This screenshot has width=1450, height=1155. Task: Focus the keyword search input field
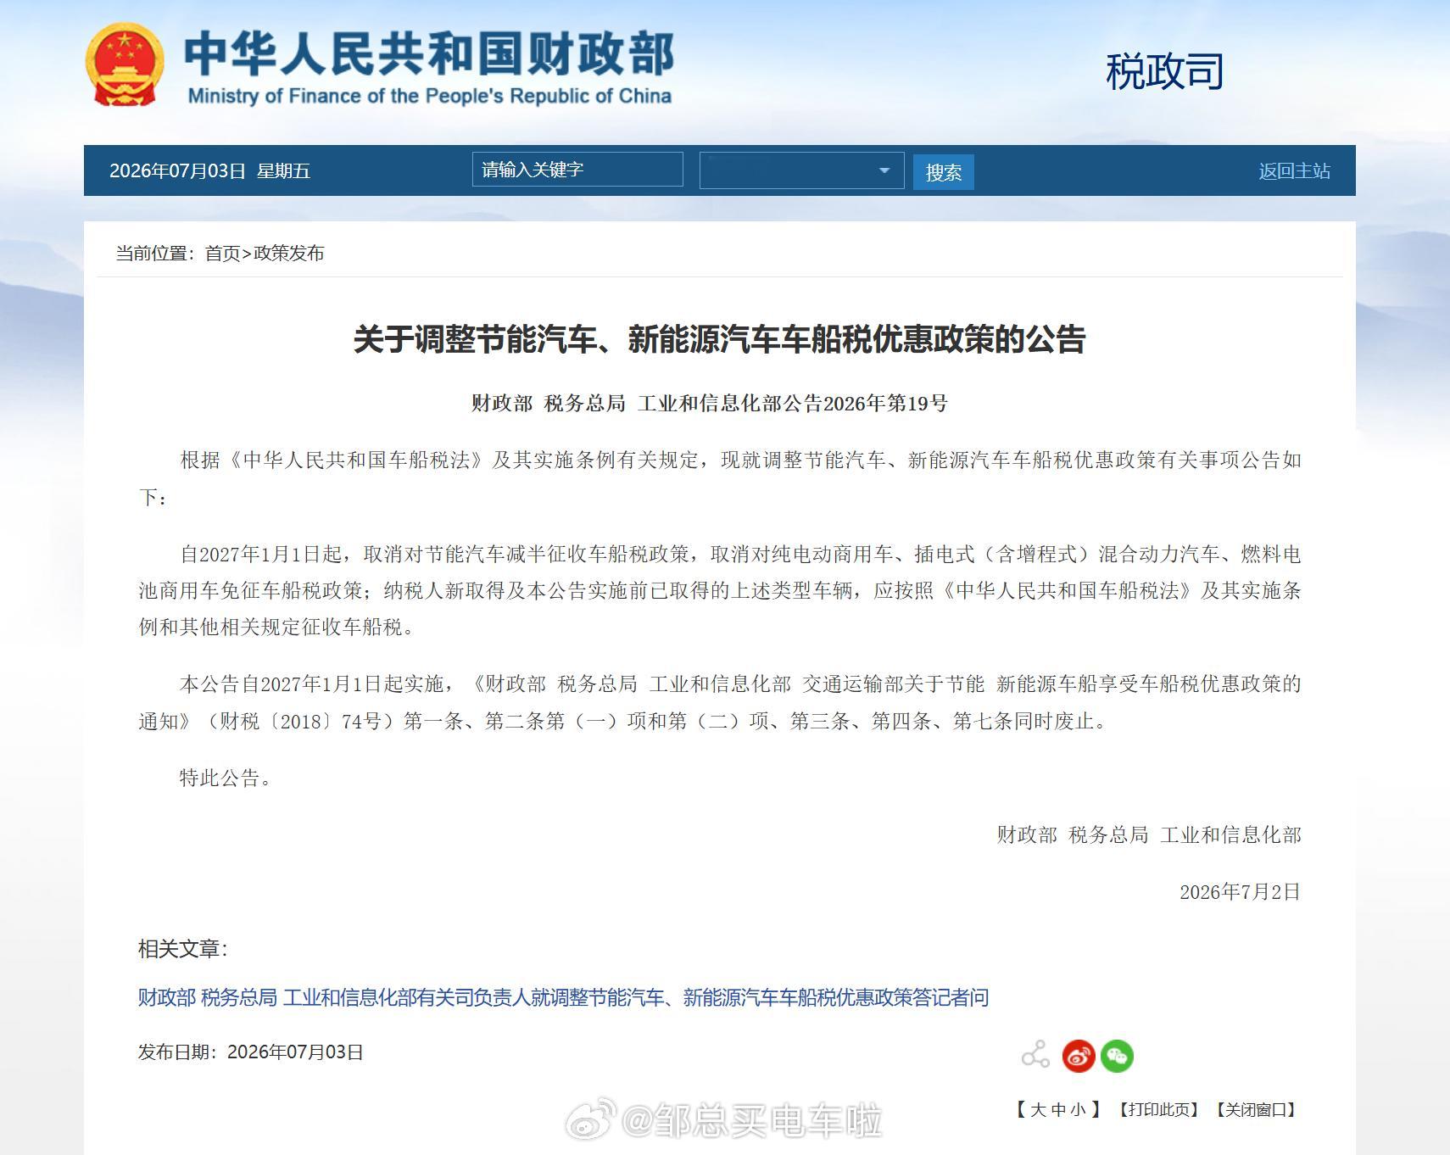coord(577,170)
